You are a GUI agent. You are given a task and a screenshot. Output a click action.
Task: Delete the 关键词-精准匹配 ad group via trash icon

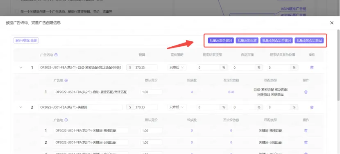click(x=306, y=131)
